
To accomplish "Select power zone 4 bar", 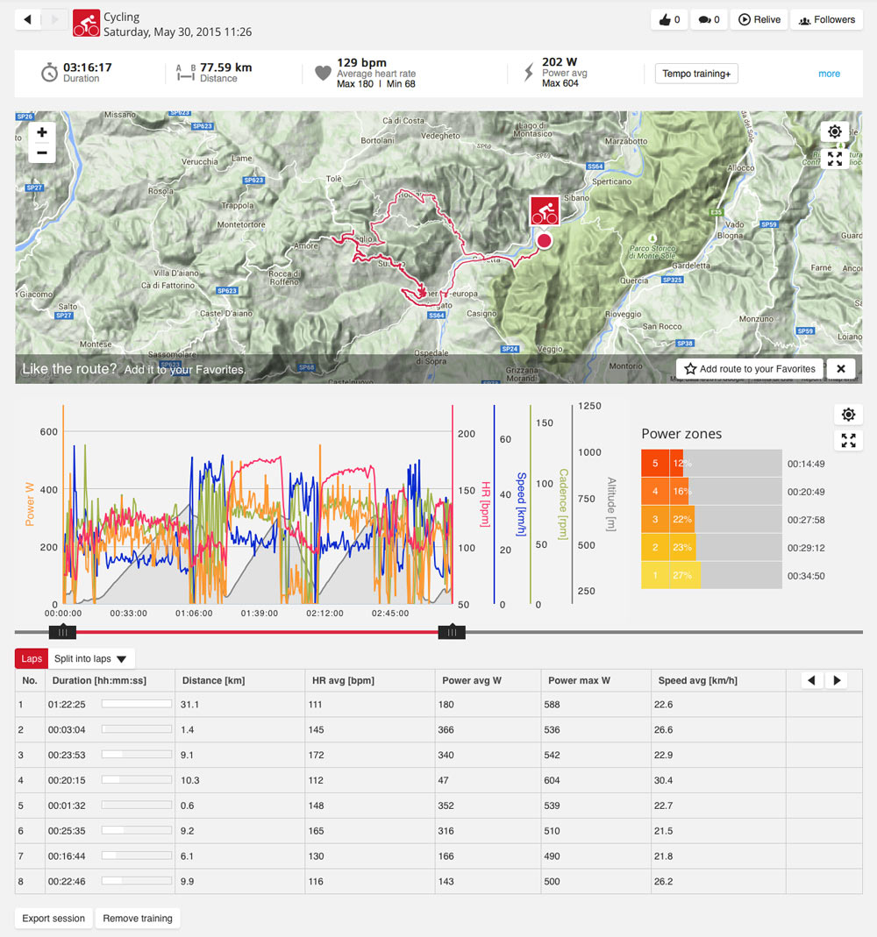I will (711, 491).
